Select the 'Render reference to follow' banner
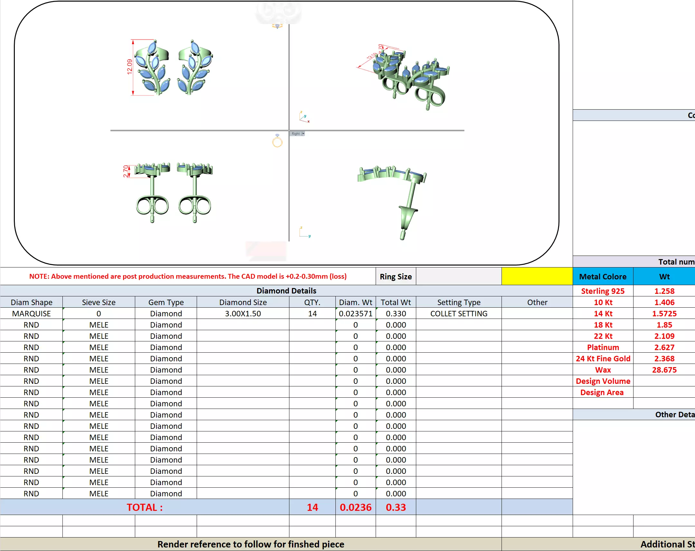This screenshot has height=551, width=695. (x=251, y=544)
